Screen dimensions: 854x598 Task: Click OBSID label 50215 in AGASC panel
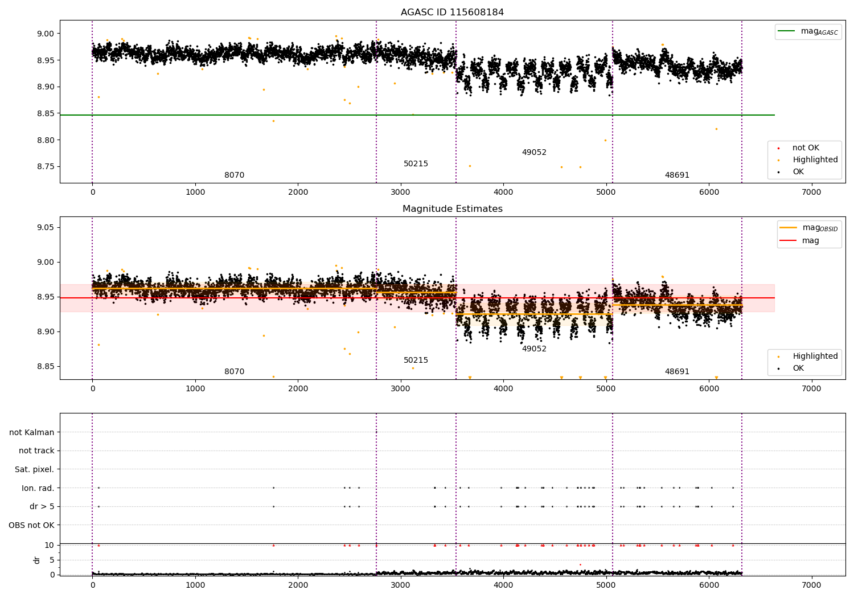coord(416,164)
